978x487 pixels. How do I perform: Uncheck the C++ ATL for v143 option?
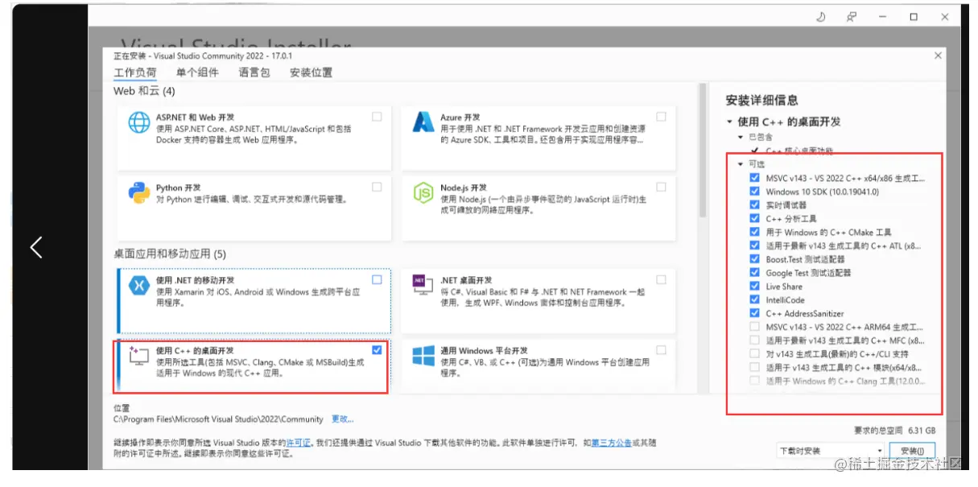754,246
